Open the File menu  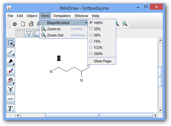point(10,16)
